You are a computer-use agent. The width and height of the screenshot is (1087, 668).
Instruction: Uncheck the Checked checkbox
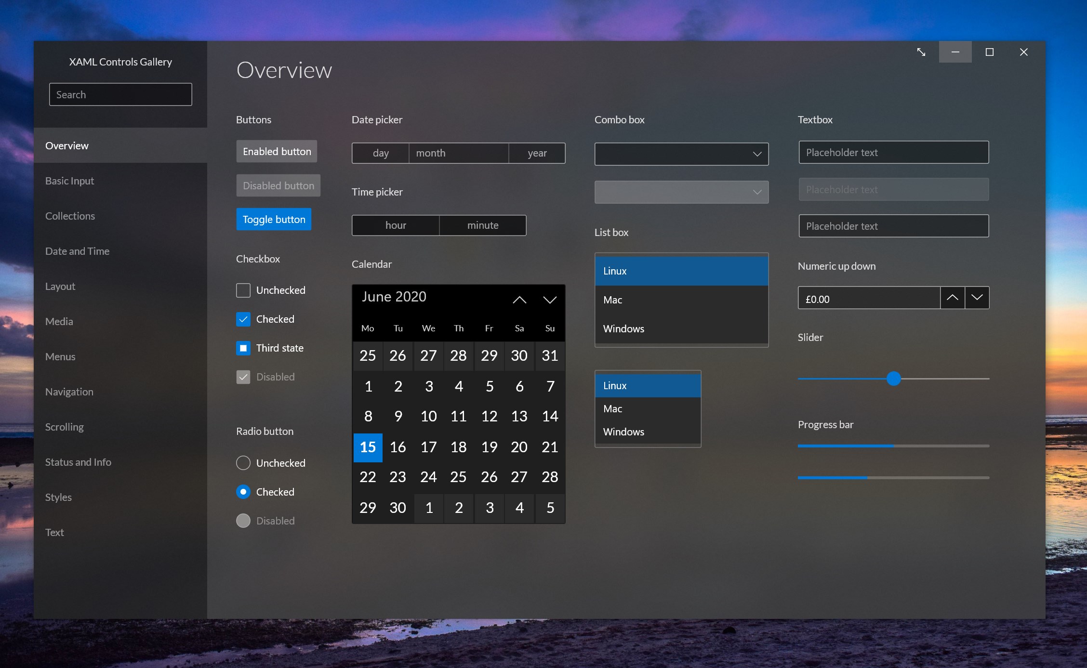point(243,319)
